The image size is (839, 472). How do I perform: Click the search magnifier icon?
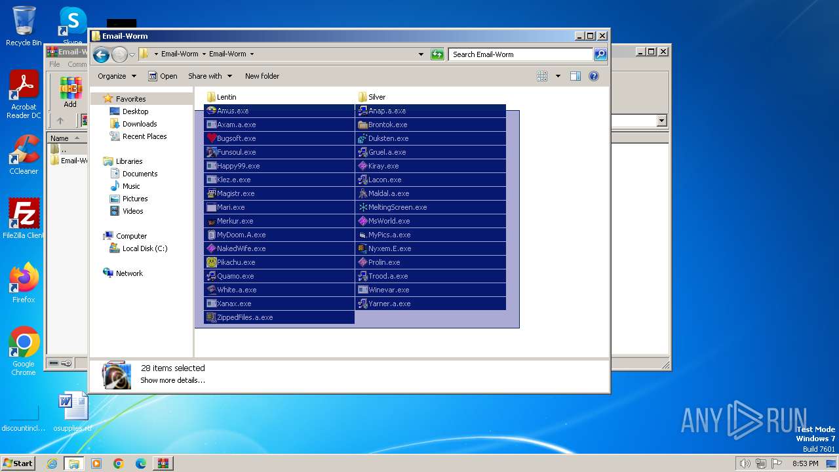tap(600, 54)
